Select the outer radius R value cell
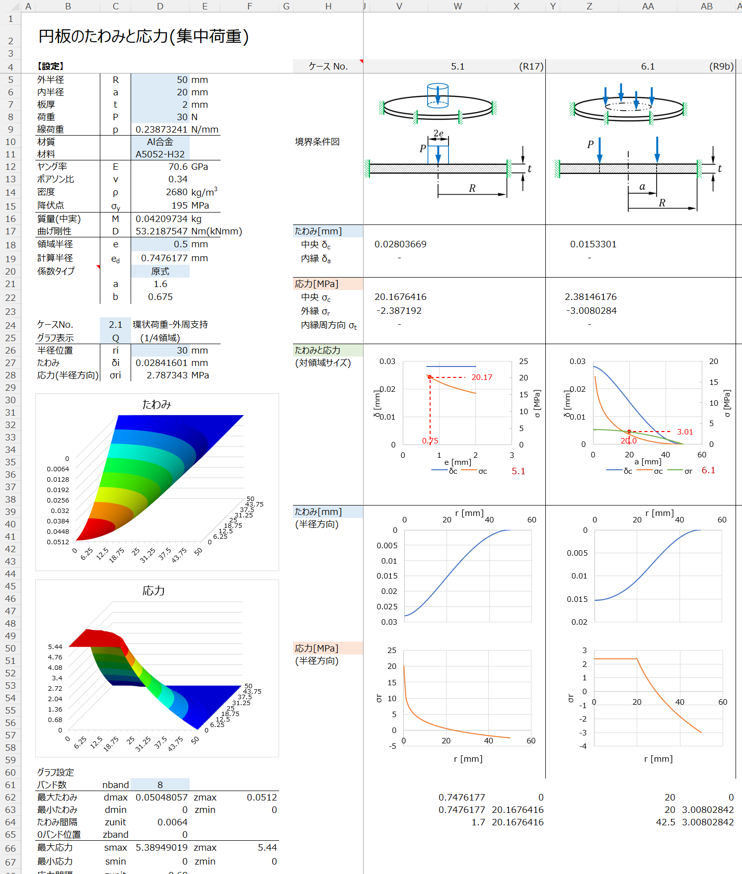This screenshot has width=742, height=874. [x=160, y=80]
